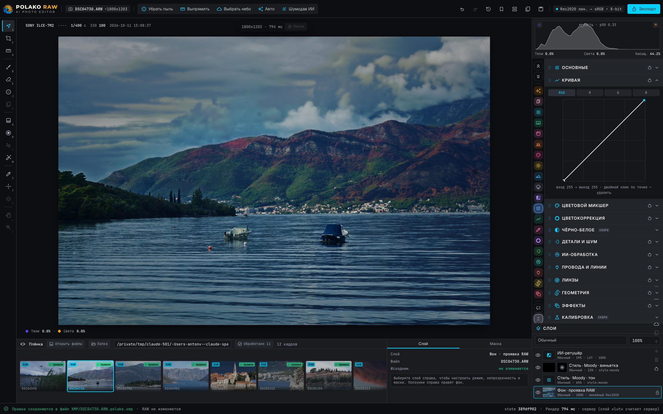This screenshot has width=663, height=414.
Task: Hide the ИИ-ретушёр layer
Action: point(538,355)
